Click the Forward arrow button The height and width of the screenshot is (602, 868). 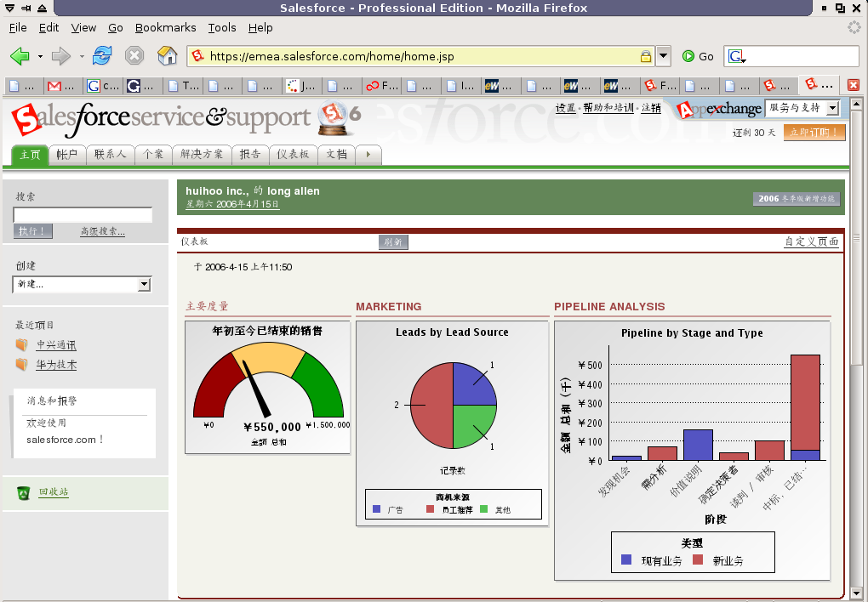[61, 56]
